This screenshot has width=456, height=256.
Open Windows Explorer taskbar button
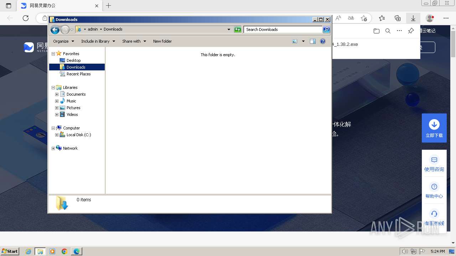(x=40, y=251)
